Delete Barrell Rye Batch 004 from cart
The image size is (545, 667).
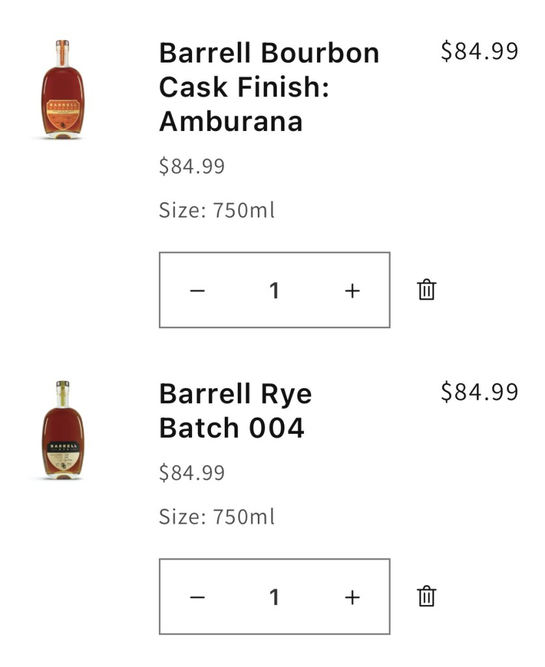[426, 596]
